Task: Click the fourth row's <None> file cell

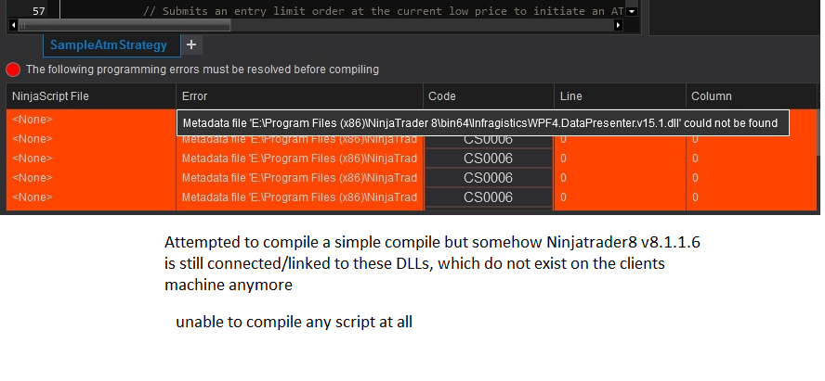Action: click(33, 178)
